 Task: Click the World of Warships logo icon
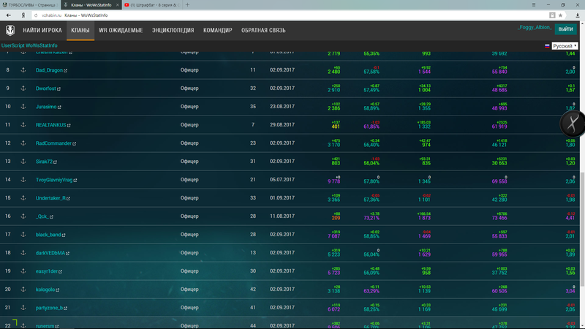click(9, 30)
